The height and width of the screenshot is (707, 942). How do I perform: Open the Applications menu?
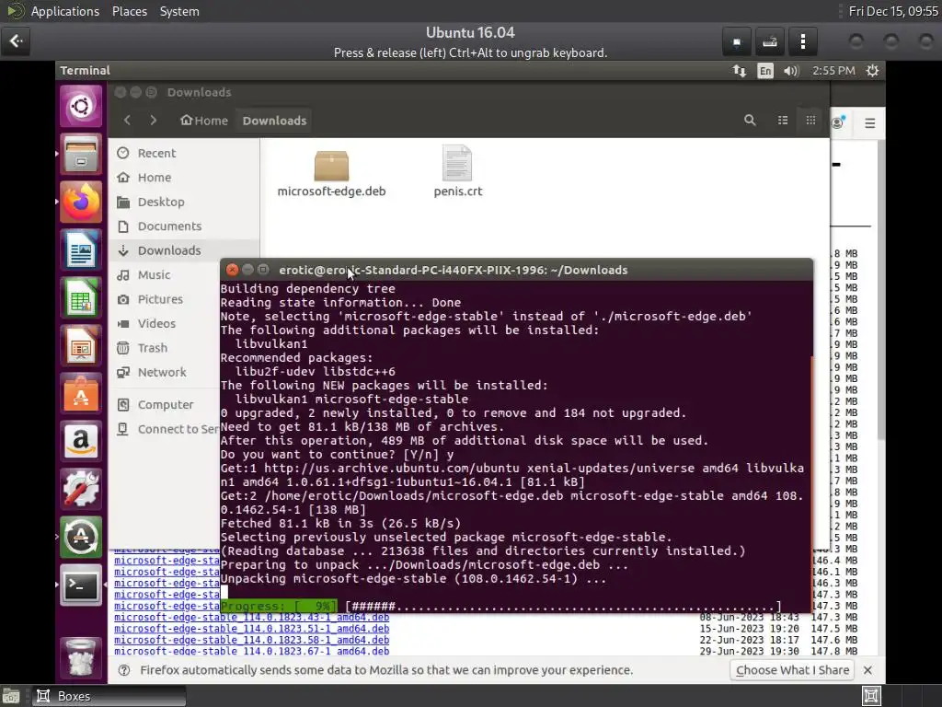(x=65, y=11)
